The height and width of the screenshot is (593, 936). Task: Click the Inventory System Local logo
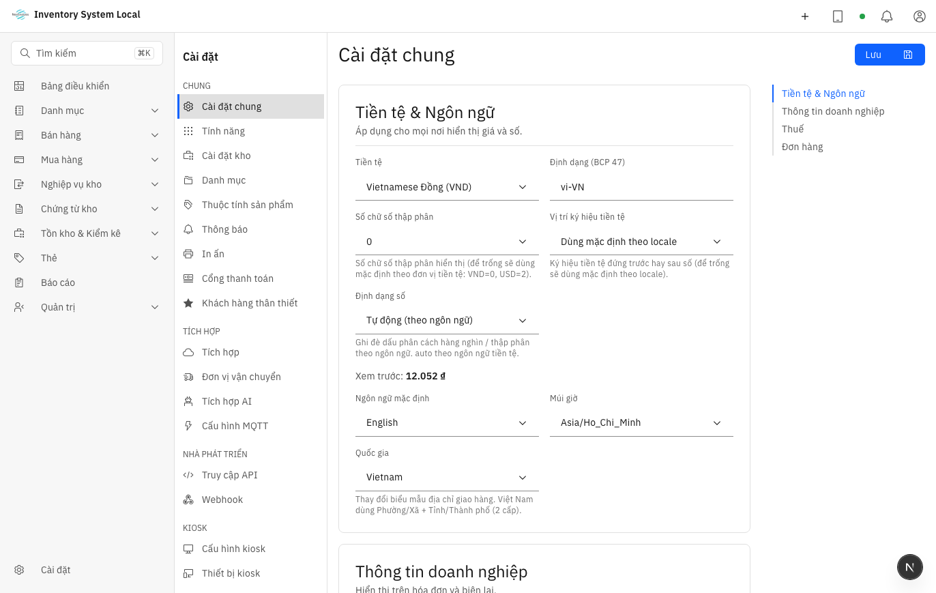(20, 14)
